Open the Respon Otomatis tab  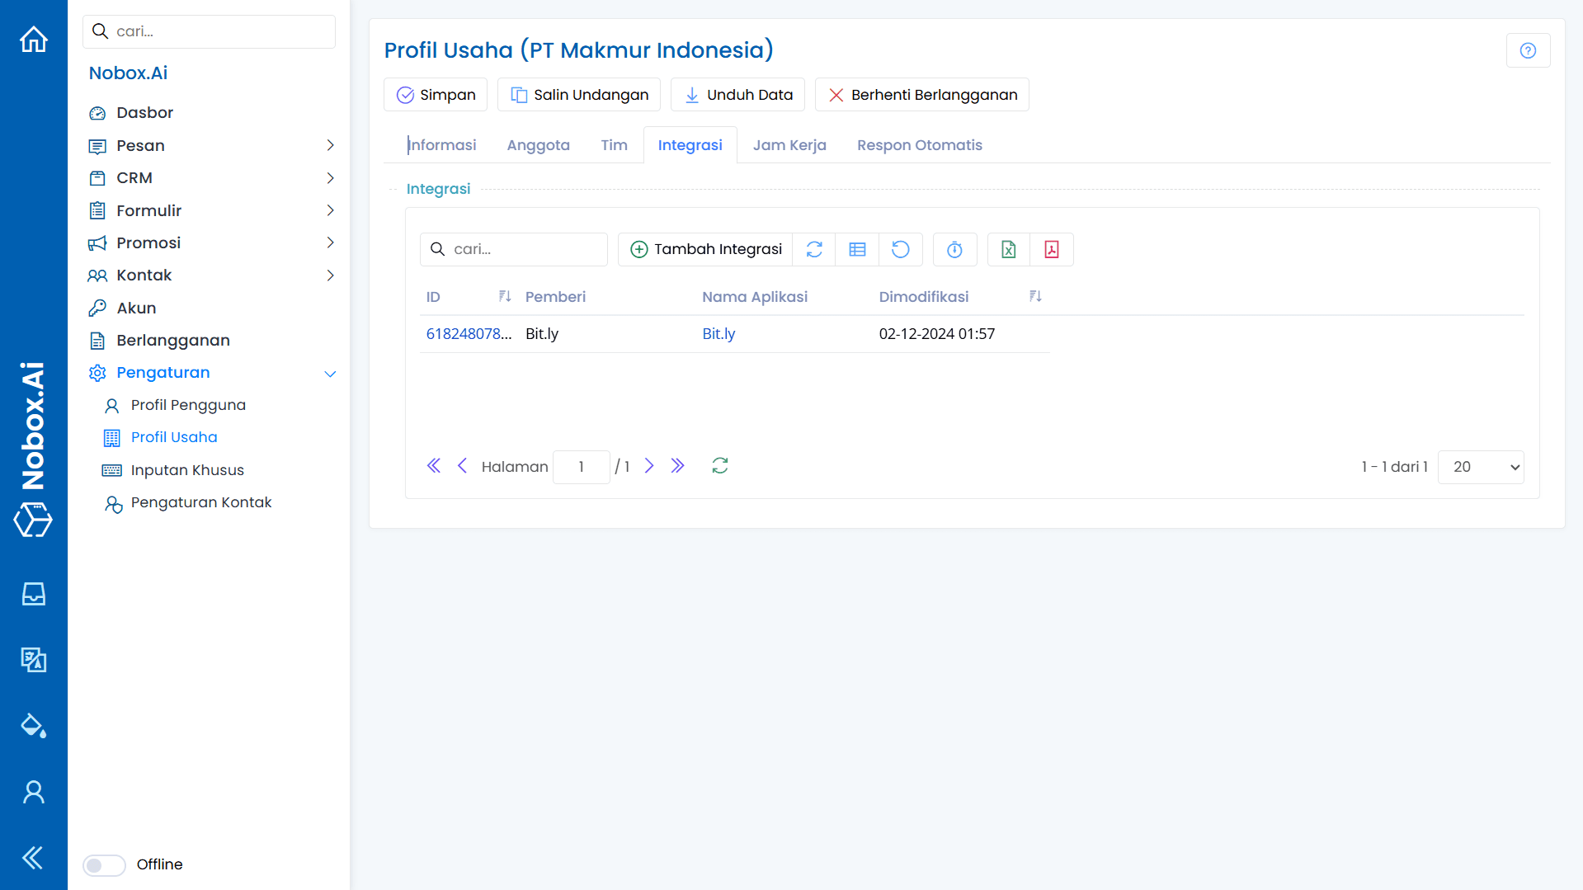[920, 145]
